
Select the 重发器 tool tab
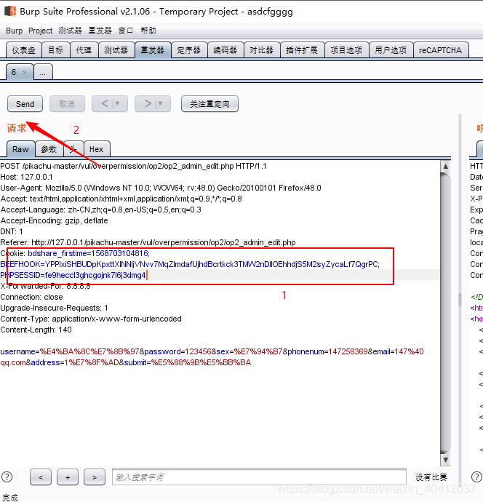coord(152,50)
